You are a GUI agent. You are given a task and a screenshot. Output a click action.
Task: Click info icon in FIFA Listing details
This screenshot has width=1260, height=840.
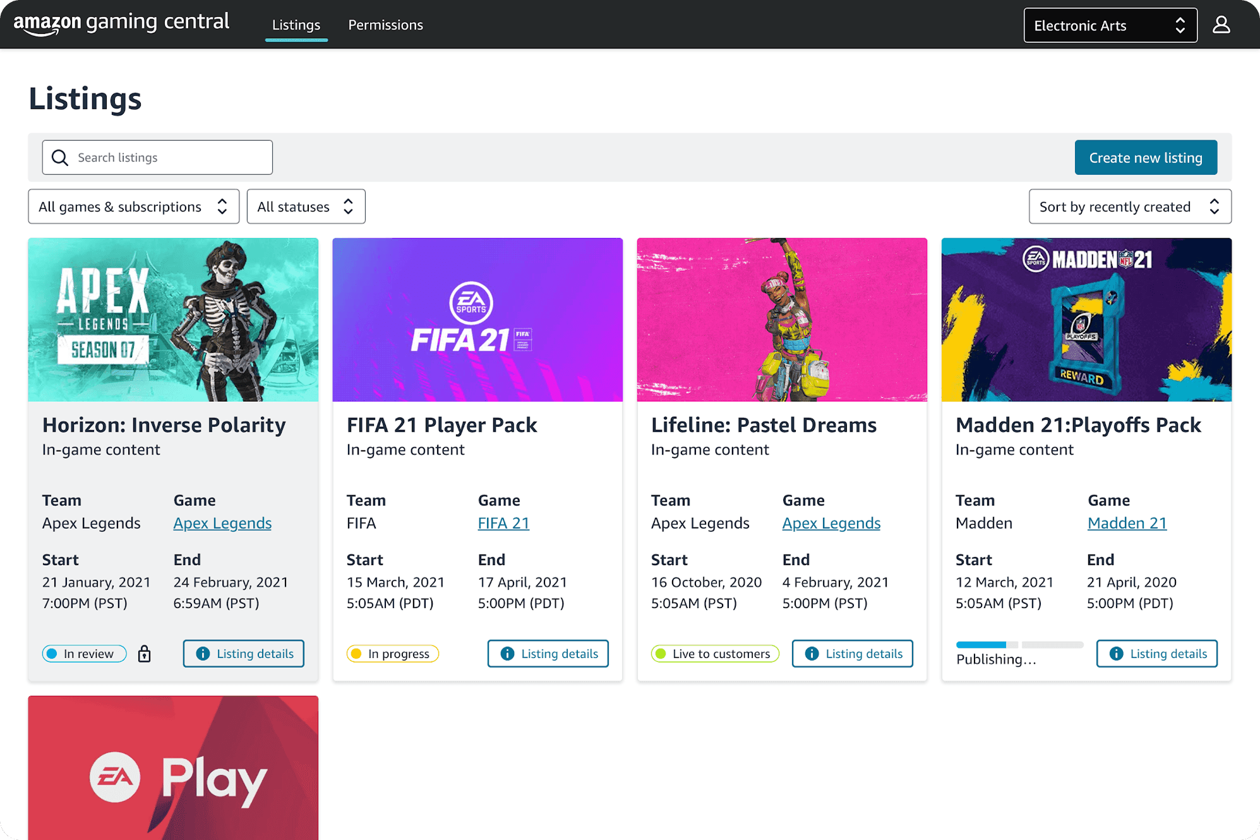pos(507,654)
